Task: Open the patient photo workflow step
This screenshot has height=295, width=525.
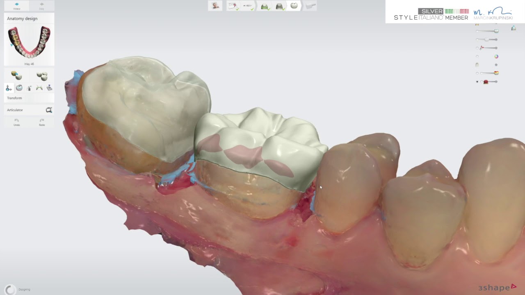Action: pyautogui.click(x=215, y=6)
